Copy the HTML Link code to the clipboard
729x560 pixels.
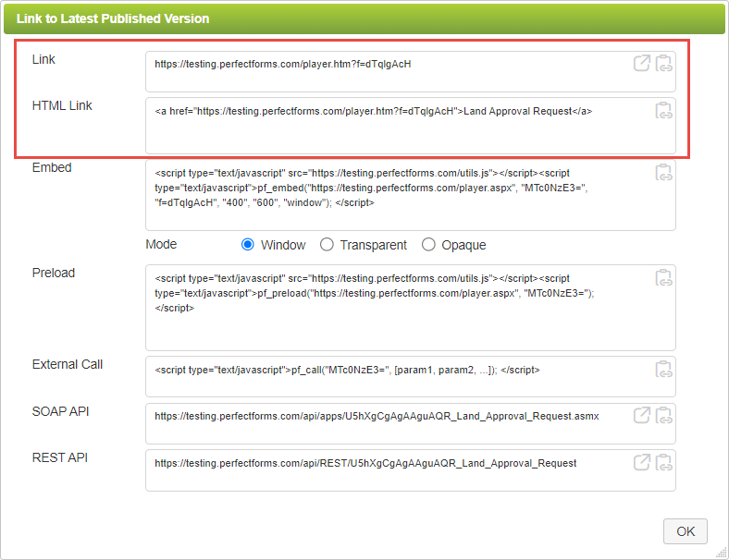point(664,111)
